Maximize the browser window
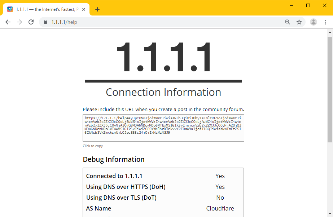 click(308, 6)
